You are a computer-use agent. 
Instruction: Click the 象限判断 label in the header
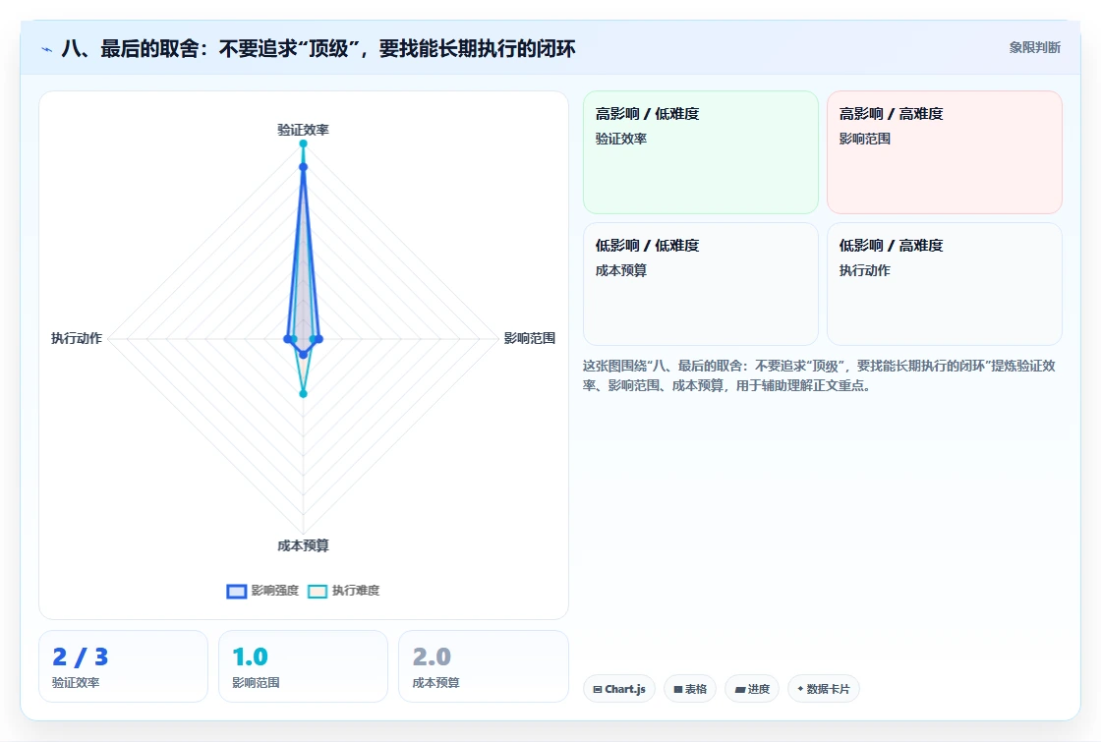click(1034, 48)
